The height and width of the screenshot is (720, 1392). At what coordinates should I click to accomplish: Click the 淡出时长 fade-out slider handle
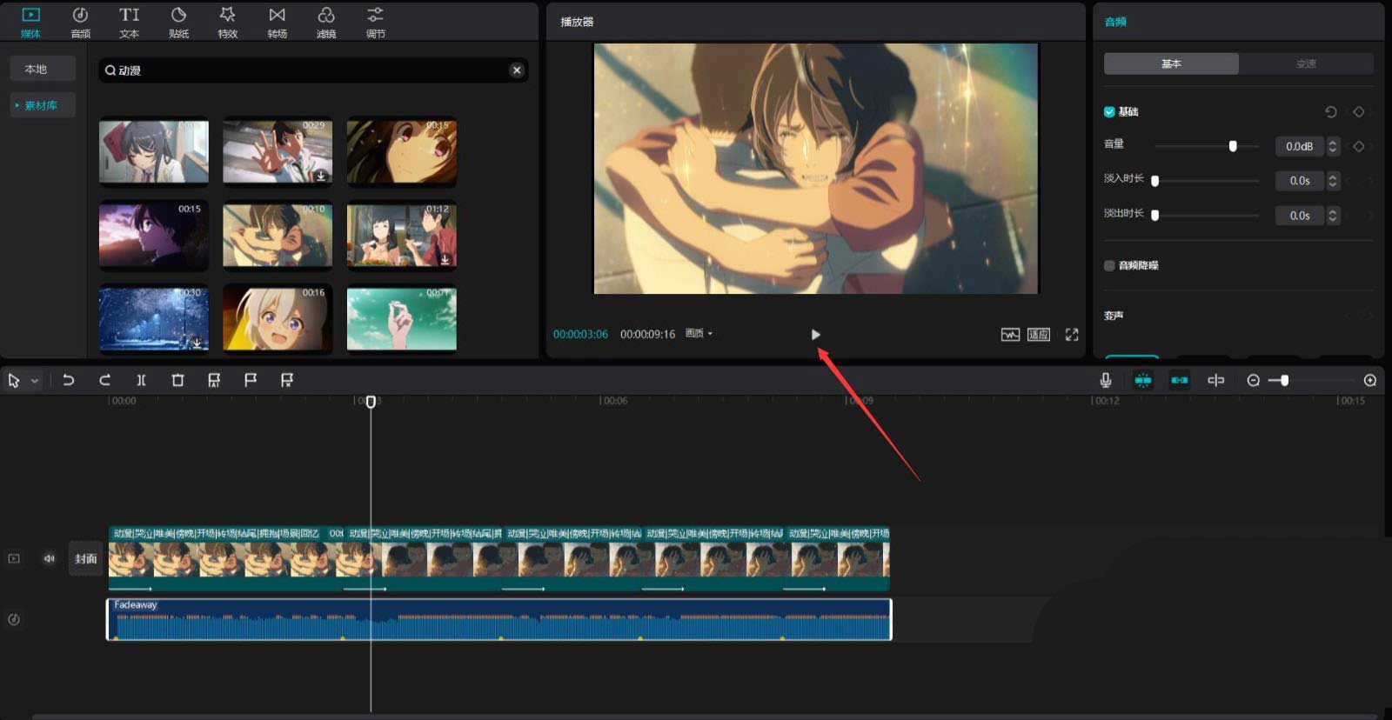pyautogui.click(x=1155, y=215)
